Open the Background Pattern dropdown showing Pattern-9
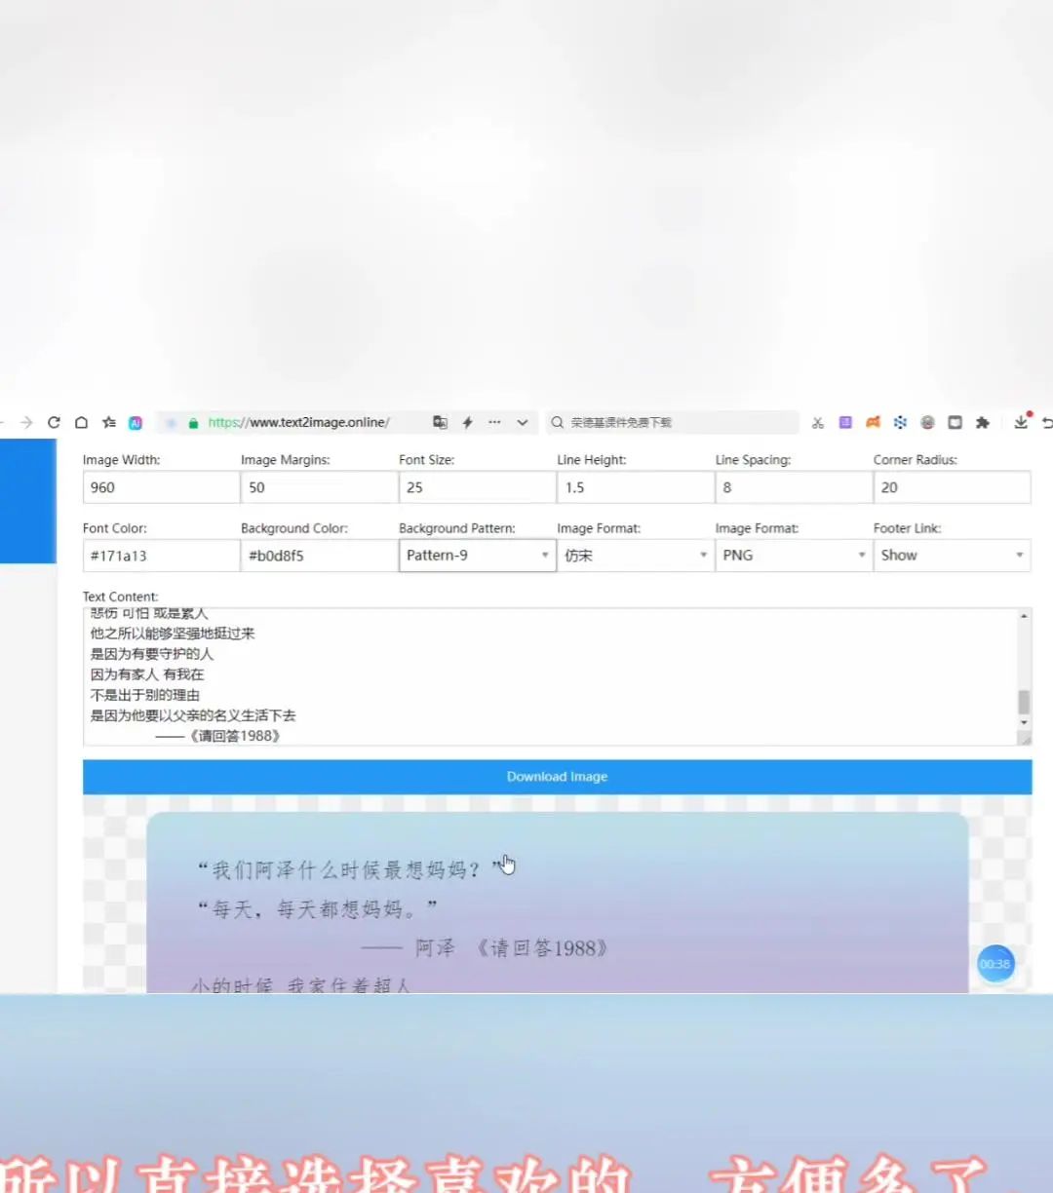Image resolution: width=1053 pixels, height=1193 pixels. click(x=477, y=555)
